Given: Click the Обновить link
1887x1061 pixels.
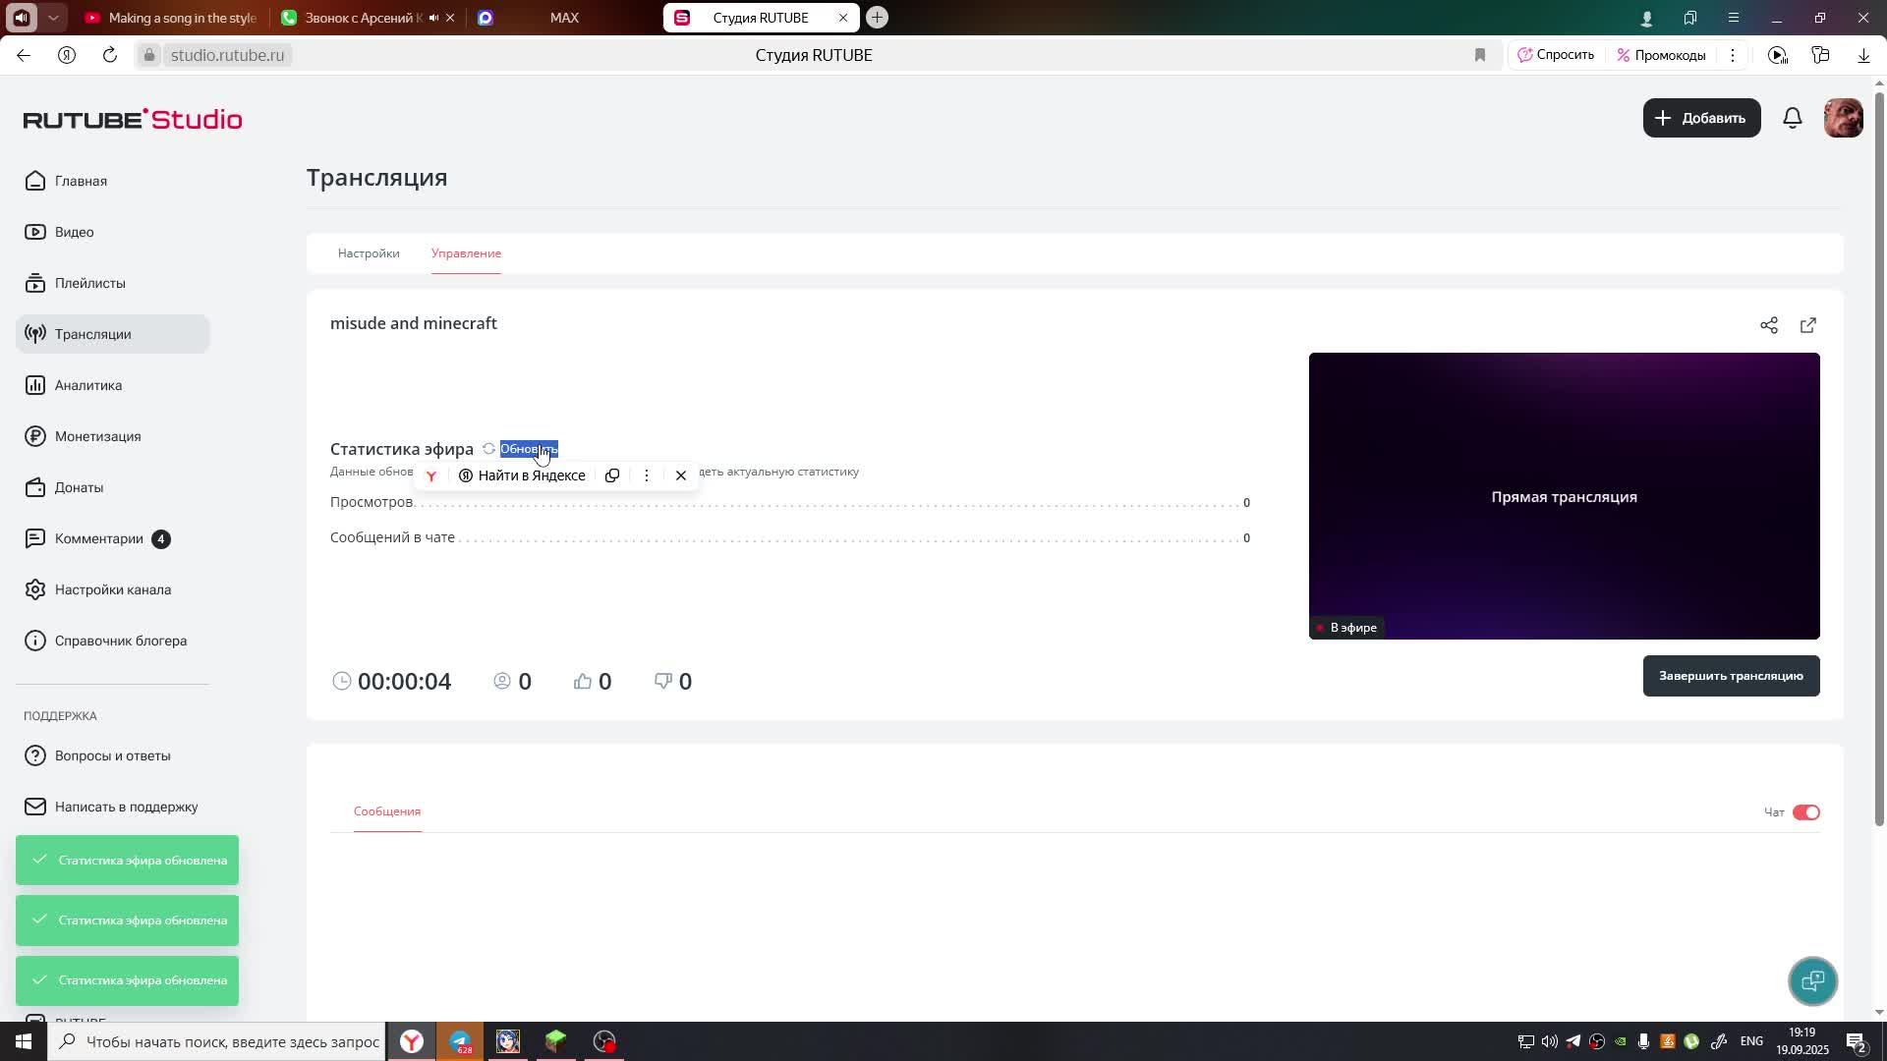Looking at the screenshot, I should pos(529,449).
